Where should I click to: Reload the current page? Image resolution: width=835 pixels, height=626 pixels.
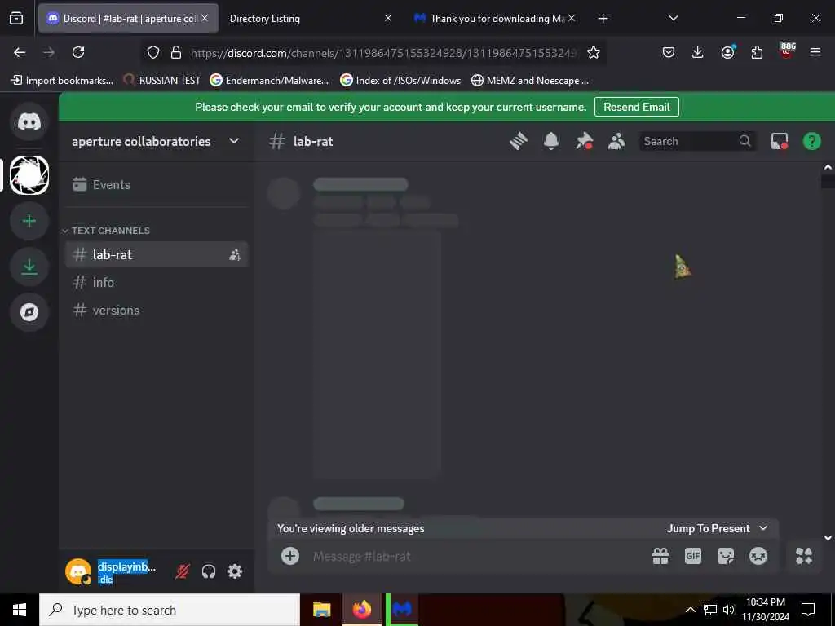[x=78, y=52]
